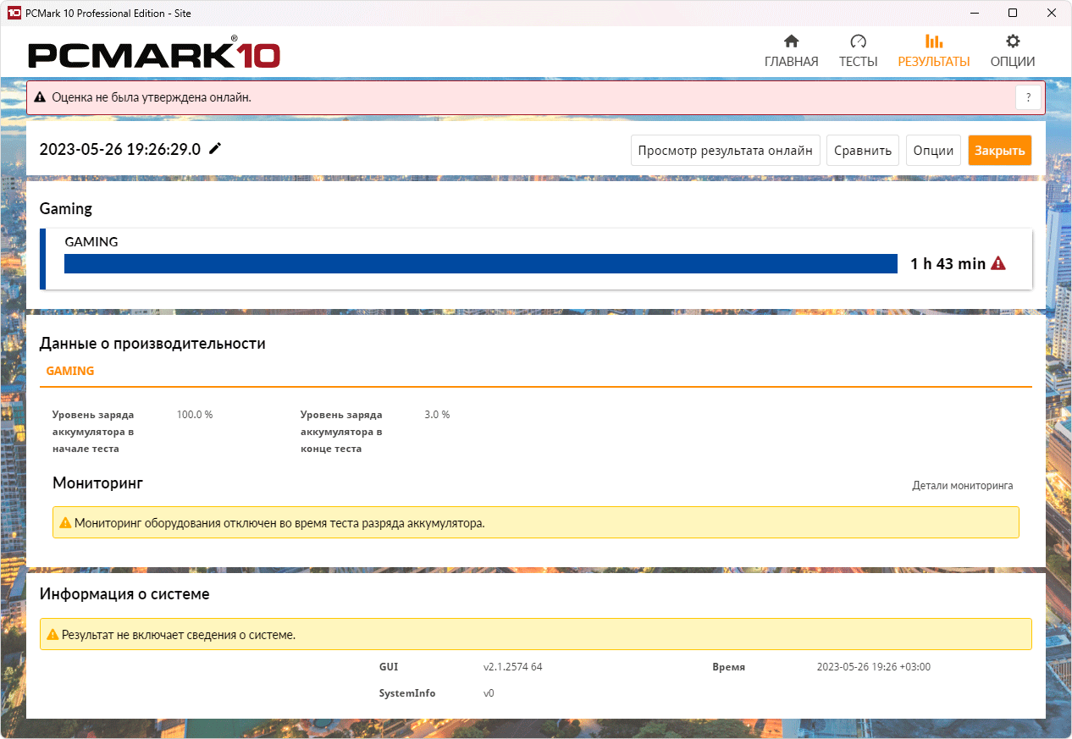
Task: Open the ГЛАВНАЯ home page
Action: click(x=791, y=52)
